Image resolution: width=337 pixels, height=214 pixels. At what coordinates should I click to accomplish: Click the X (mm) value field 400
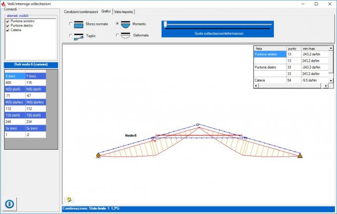[x=14, y=83]
